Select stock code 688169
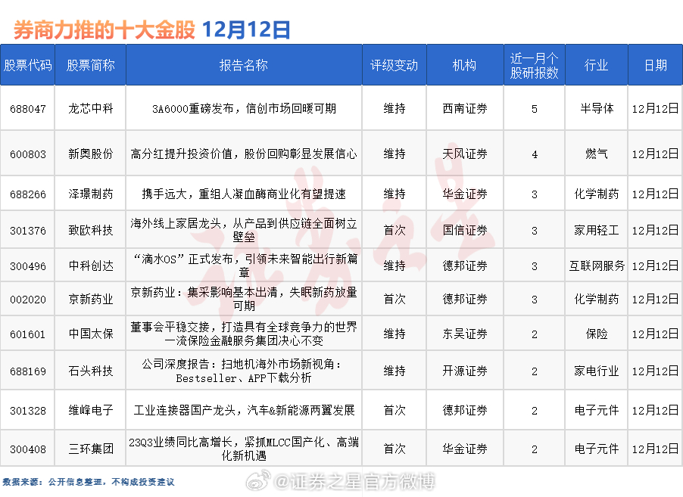The width and height of the screenshot is (683, 497). [28, 371]
